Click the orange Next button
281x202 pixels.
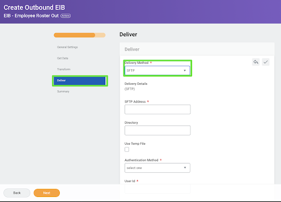[47, 193]
